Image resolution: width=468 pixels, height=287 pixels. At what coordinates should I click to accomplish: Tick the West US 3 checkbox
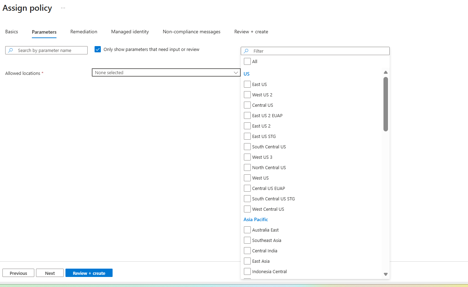click(247, 157)
